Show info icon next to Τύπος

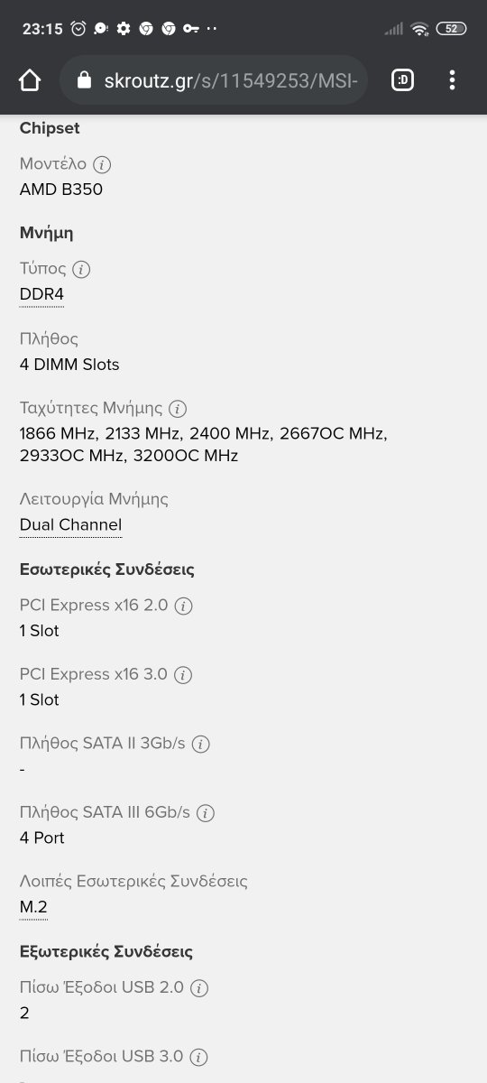coord(81,269)
